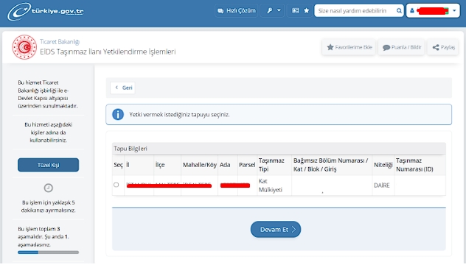
Task: Click the blue info icon in notice
Action: tap(118, 114)
